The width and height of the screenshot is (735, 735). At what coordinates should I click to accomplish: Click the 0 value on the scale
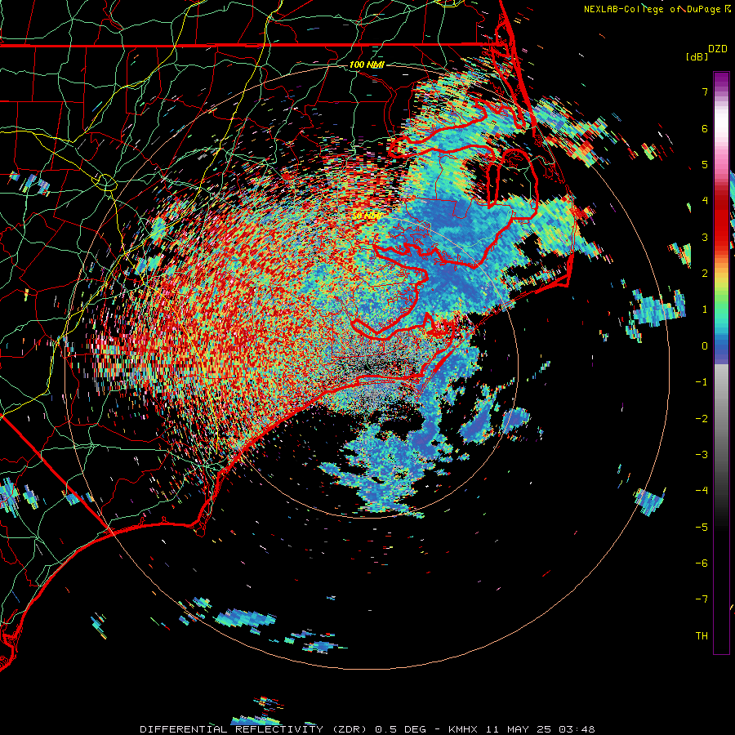705,346
